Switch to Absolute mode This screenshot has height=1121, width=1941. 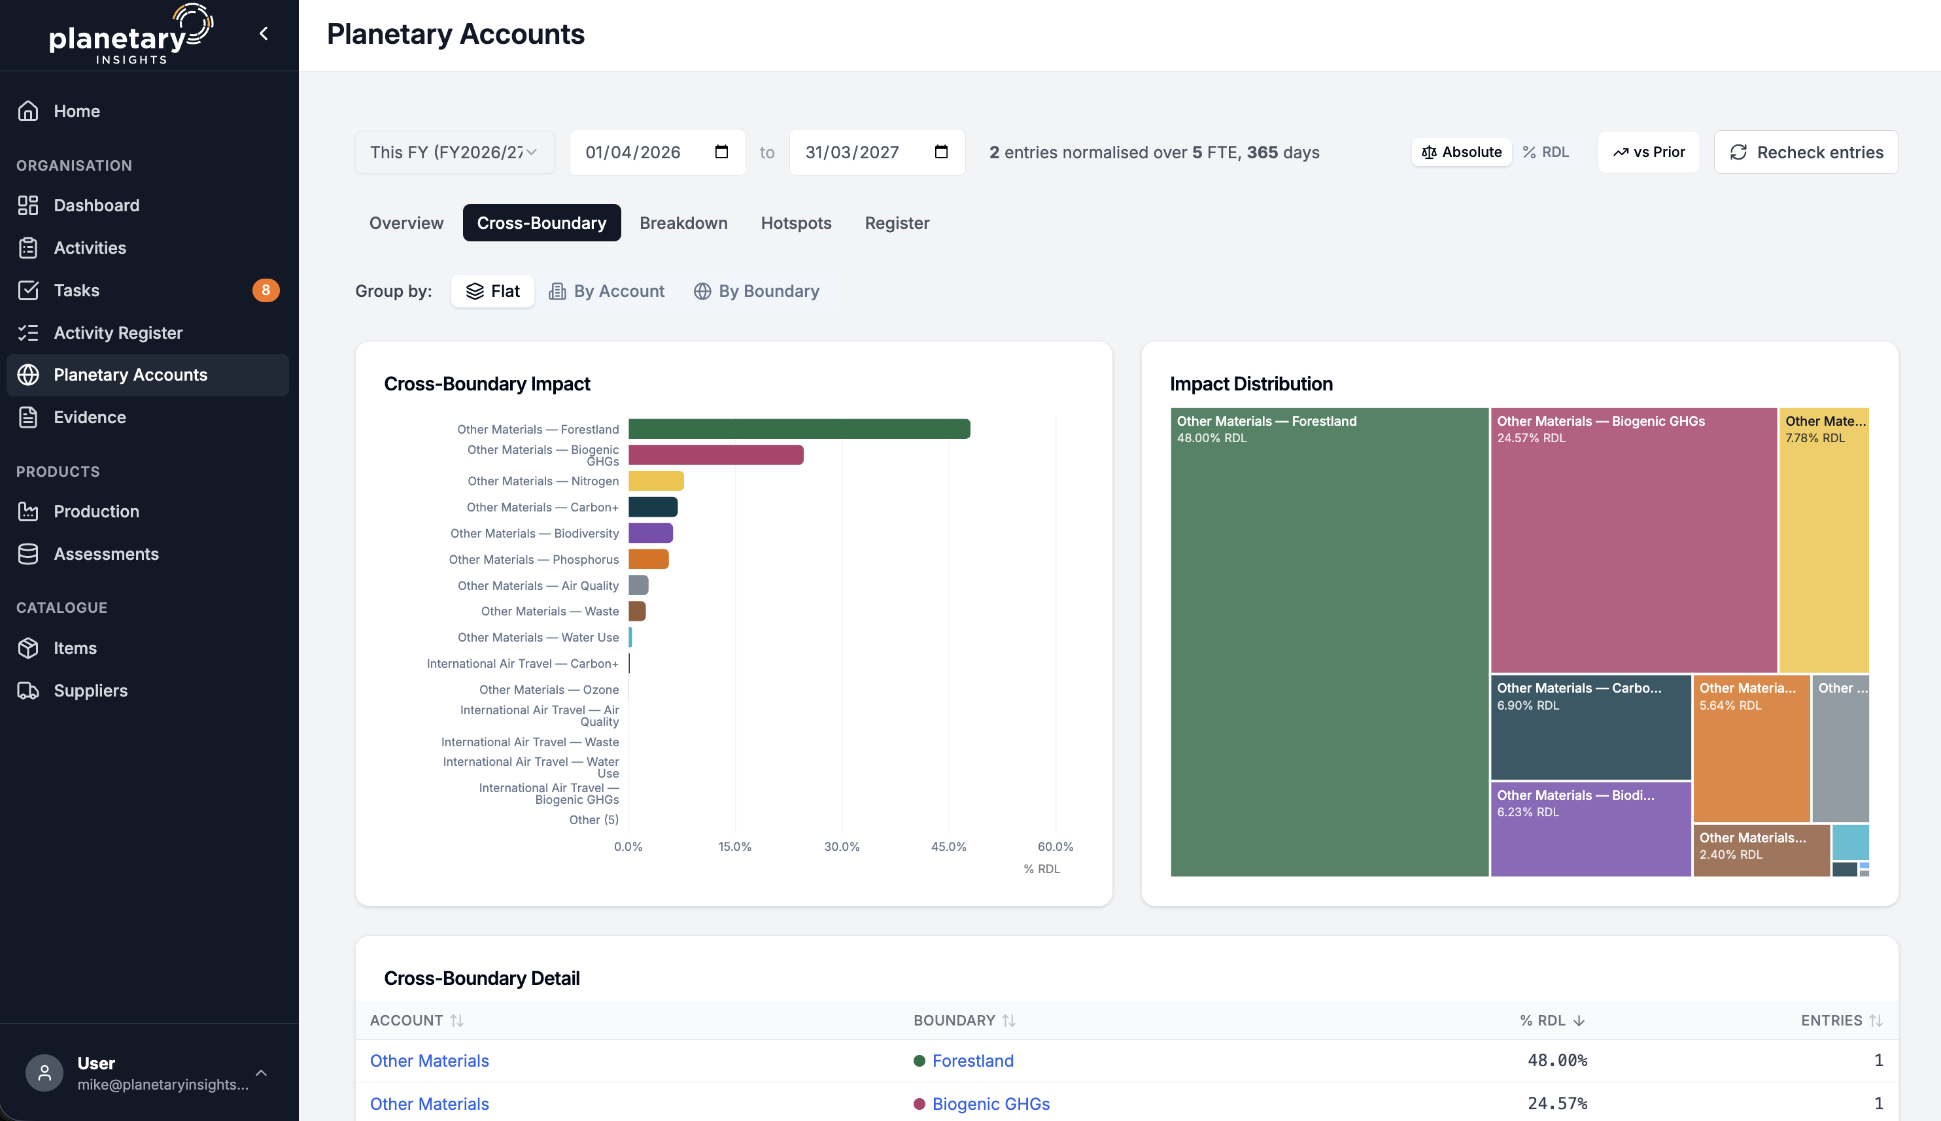[x=1462, y=152]
